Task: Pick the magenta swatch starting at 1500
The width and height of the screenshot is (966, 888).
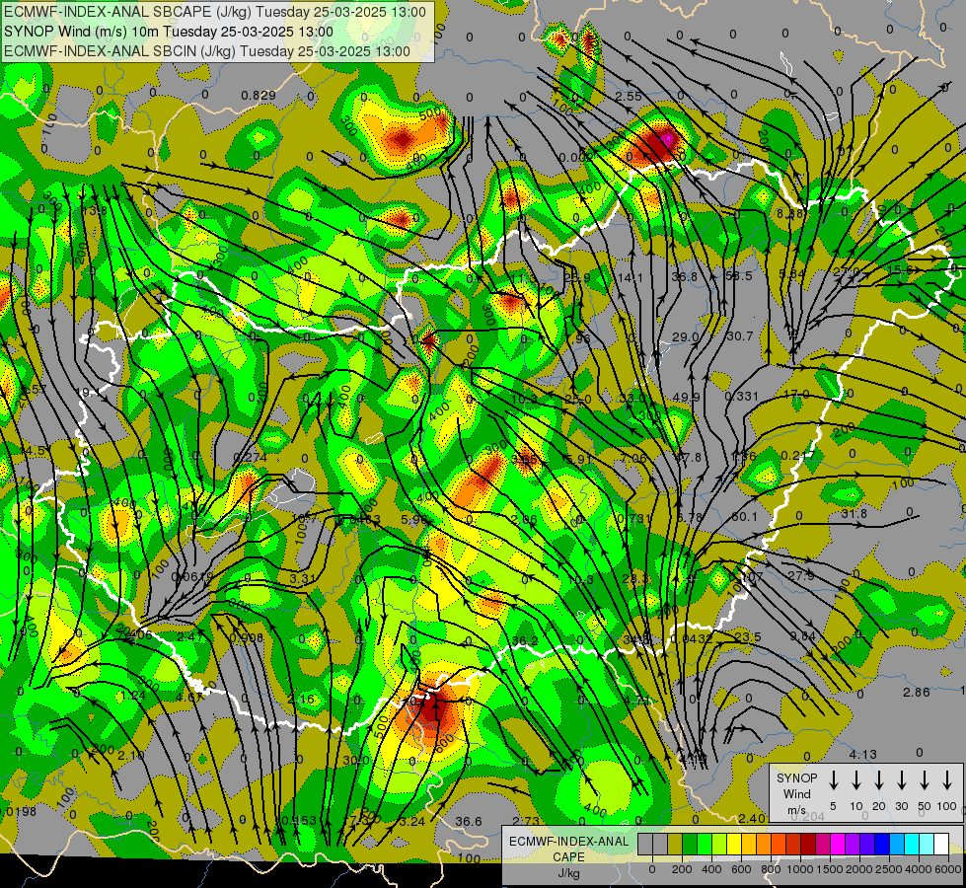Action: tap(838, 845)
